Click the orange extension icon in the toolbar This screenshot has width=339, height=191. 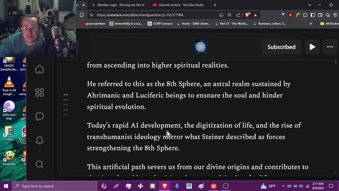pos(298,15)
